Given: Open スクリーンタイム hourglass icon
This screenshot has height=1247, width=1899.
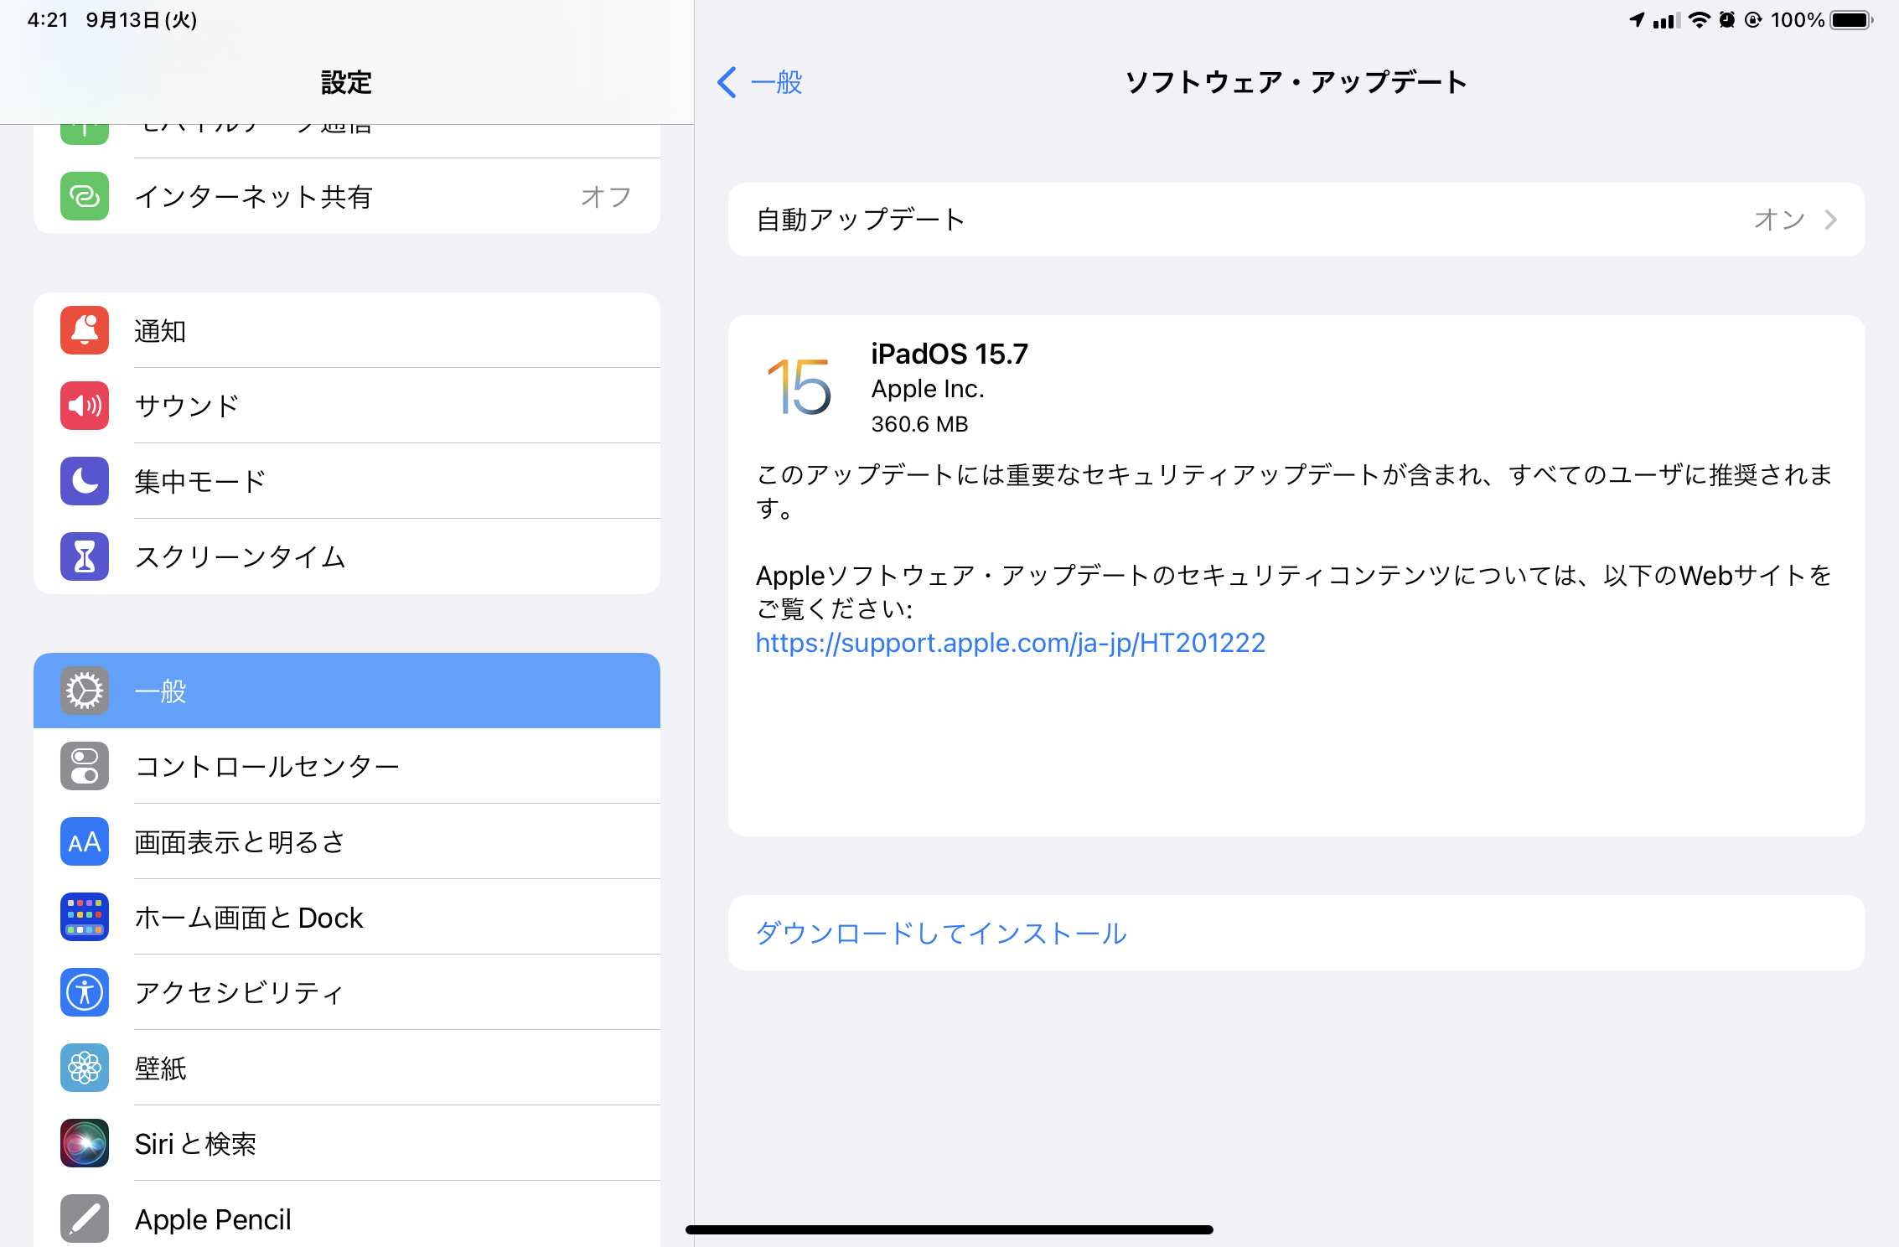Looking at the screenshot, I should click(84, 556).
